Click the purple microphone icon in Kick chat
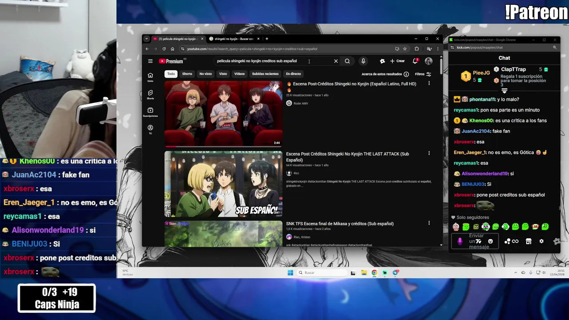The height and width of the screenshot is (320, 569). 460,241
